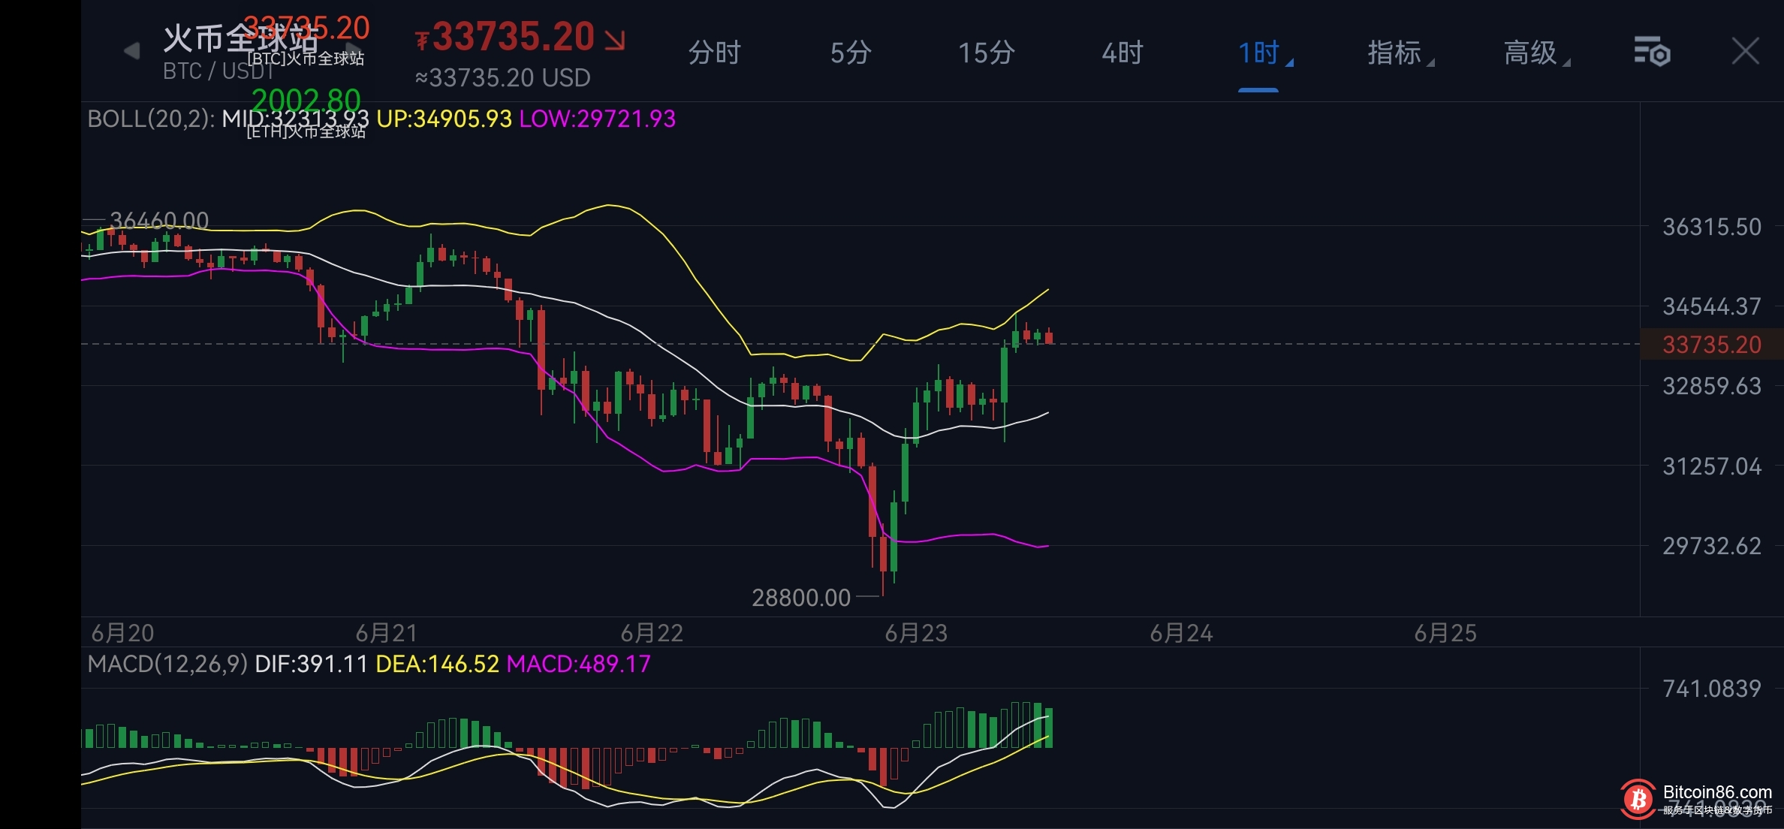Click the MACD(12,26,9) indicator label
The image size is (1784, 829).
pyautogui.click(x=167, y=664)
